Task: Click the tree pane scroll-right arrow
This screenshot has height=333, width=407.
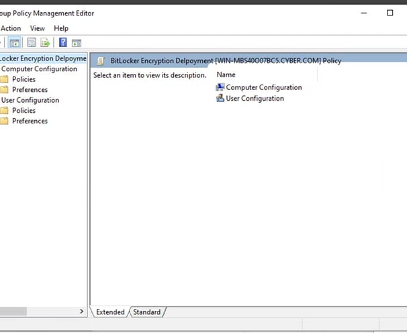Action: coord(81,312)
